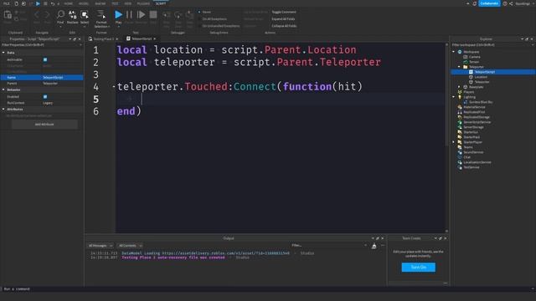Collapse the Behavior properties section
The width and height of the screenshot is (536, 301).
(x=3, y=89)
